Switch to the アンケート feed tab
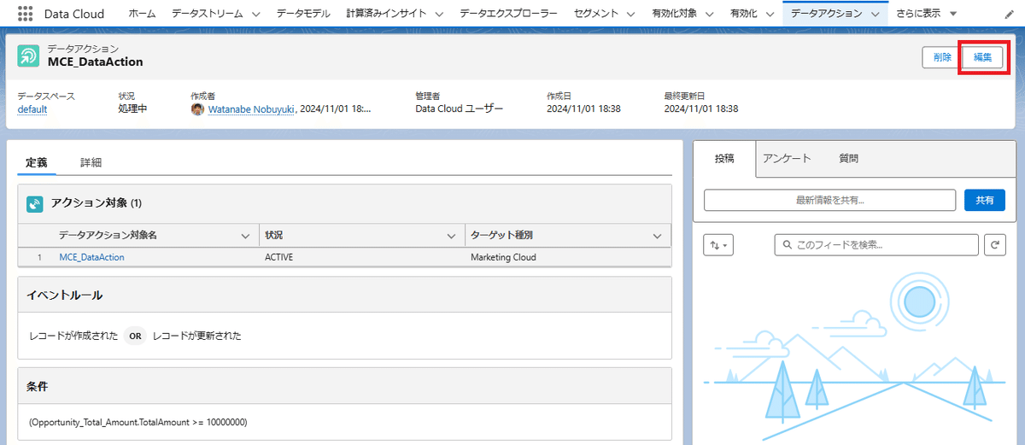The width and height of the screenshot is (1025, 445). pyautogui.click(x=787, y=158)
